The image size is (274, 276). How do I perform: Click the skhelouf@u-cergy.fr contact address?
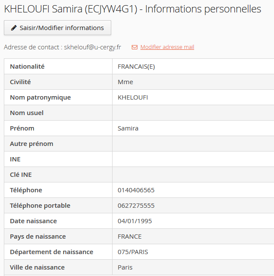(x=92, y=47)
